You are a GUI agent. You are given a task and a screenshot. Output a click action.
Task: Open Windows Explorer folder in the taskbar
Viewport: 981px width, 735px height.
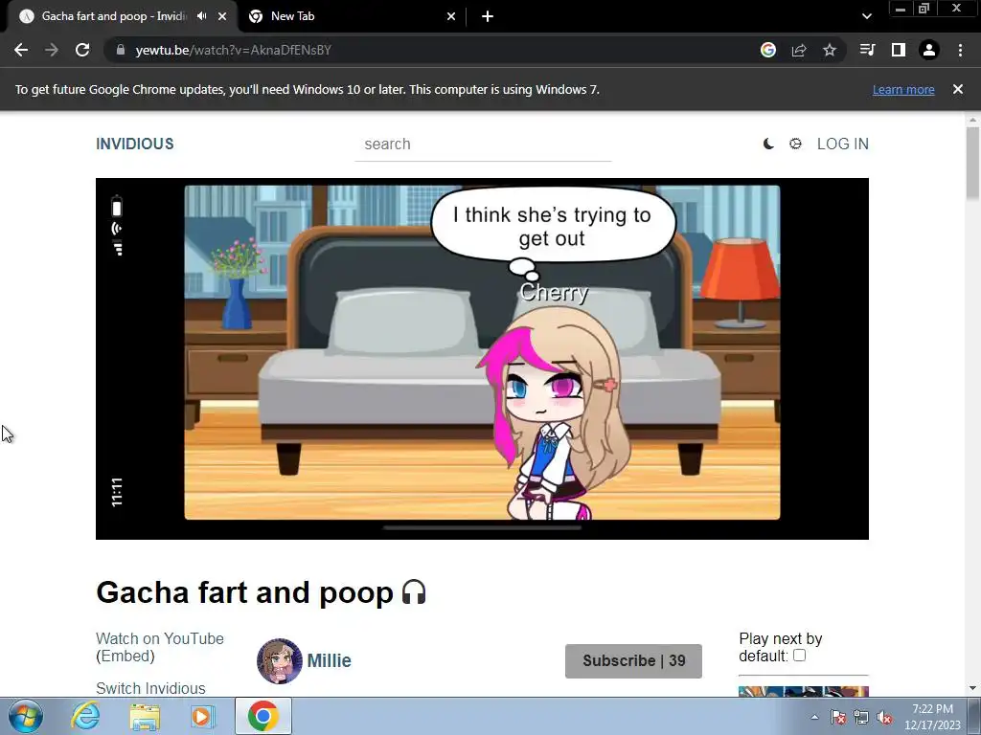(145, 716)
